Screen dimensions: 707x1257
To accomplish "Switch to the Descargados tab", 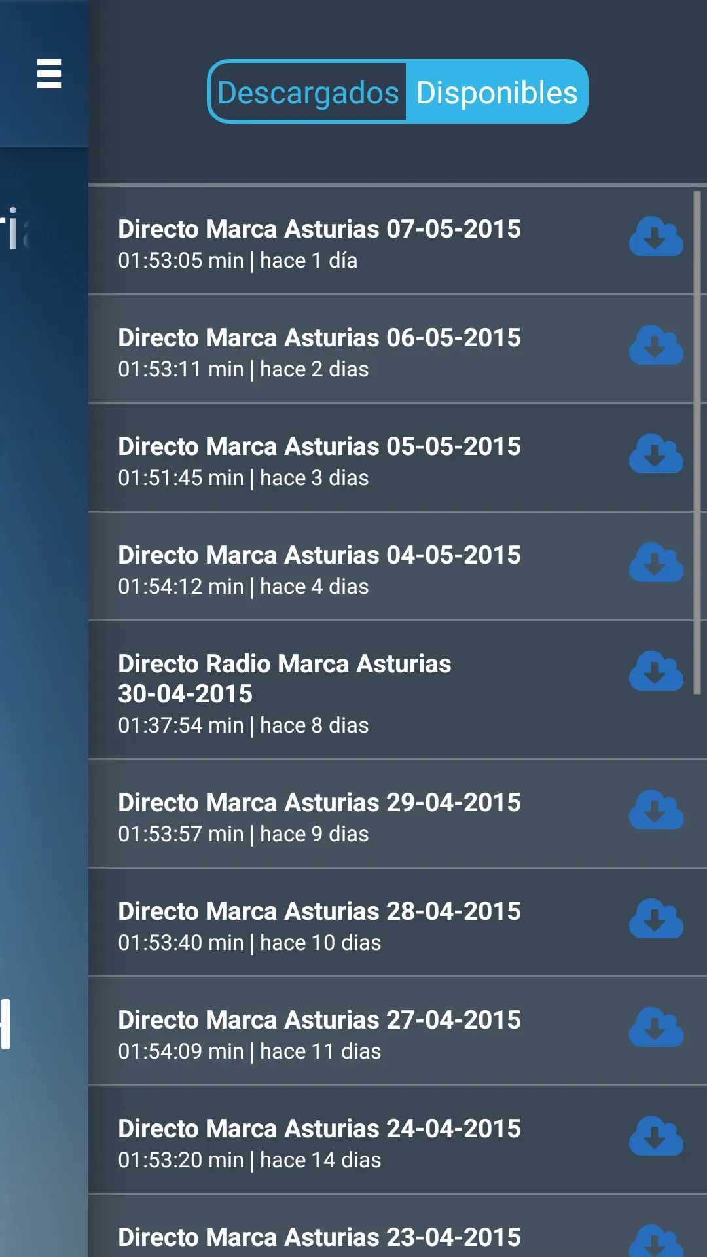I will tap(308, 92).
